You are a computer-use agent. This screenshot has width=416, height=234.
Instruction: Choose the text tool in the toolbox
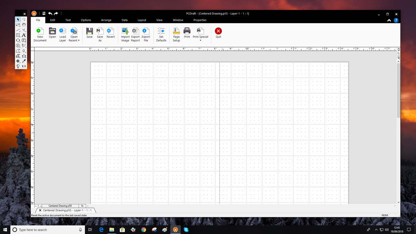[x=23, y=35]
